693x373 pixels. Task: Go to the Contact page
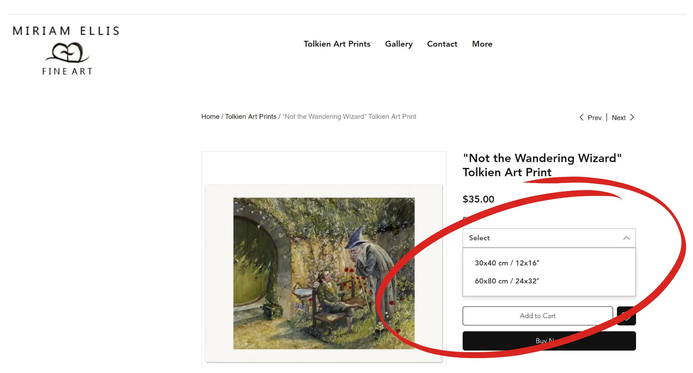point(442,44)
